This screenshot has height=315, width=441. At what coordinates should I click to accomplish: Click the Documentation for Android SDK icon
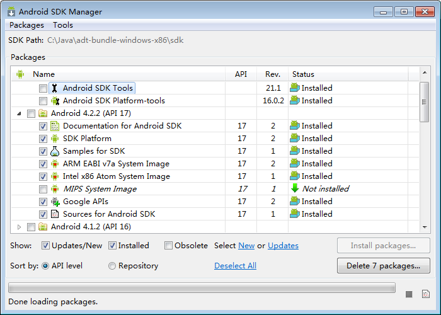(55, 126)
